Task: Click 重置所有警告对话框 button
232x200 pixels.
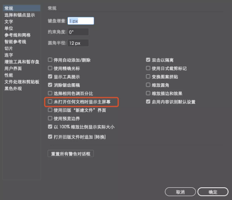Action: [71, 154]
